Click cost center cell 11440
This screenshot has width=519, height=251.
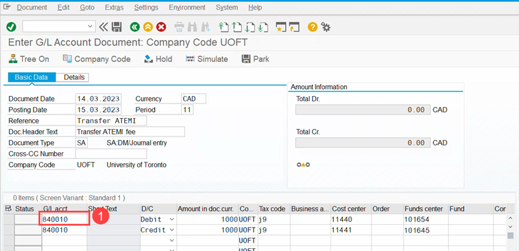(x=350, y=219)
